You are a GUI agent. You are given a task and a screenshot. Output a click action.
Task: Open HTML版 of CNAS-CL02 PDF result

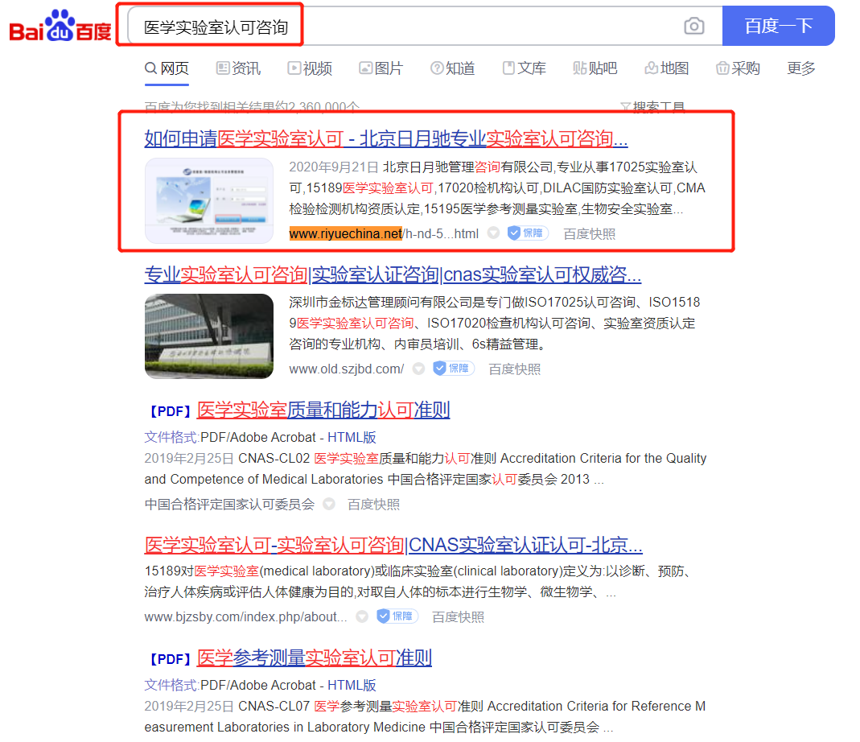tap(352, 438)
